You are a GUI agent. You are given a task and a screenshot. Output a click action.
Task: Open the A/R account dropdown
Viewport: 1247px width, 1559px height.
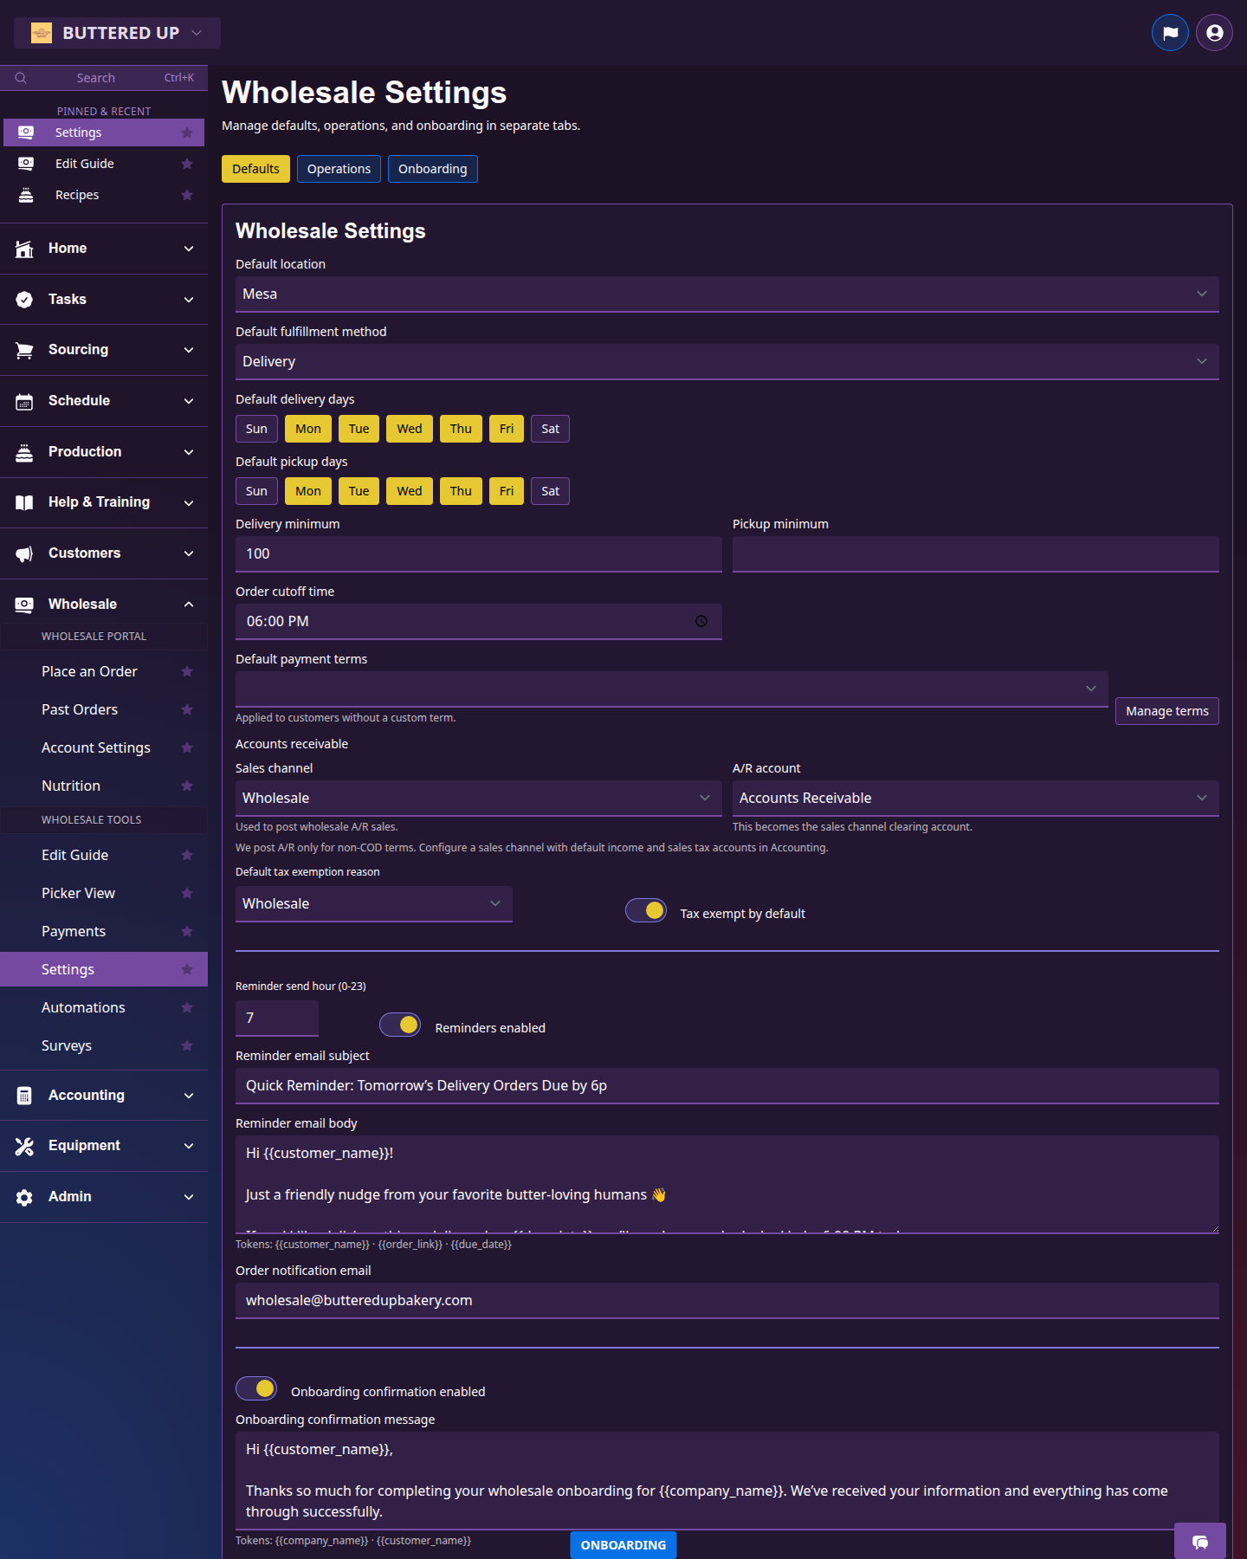pyautogui.click(x=976, y=799)
